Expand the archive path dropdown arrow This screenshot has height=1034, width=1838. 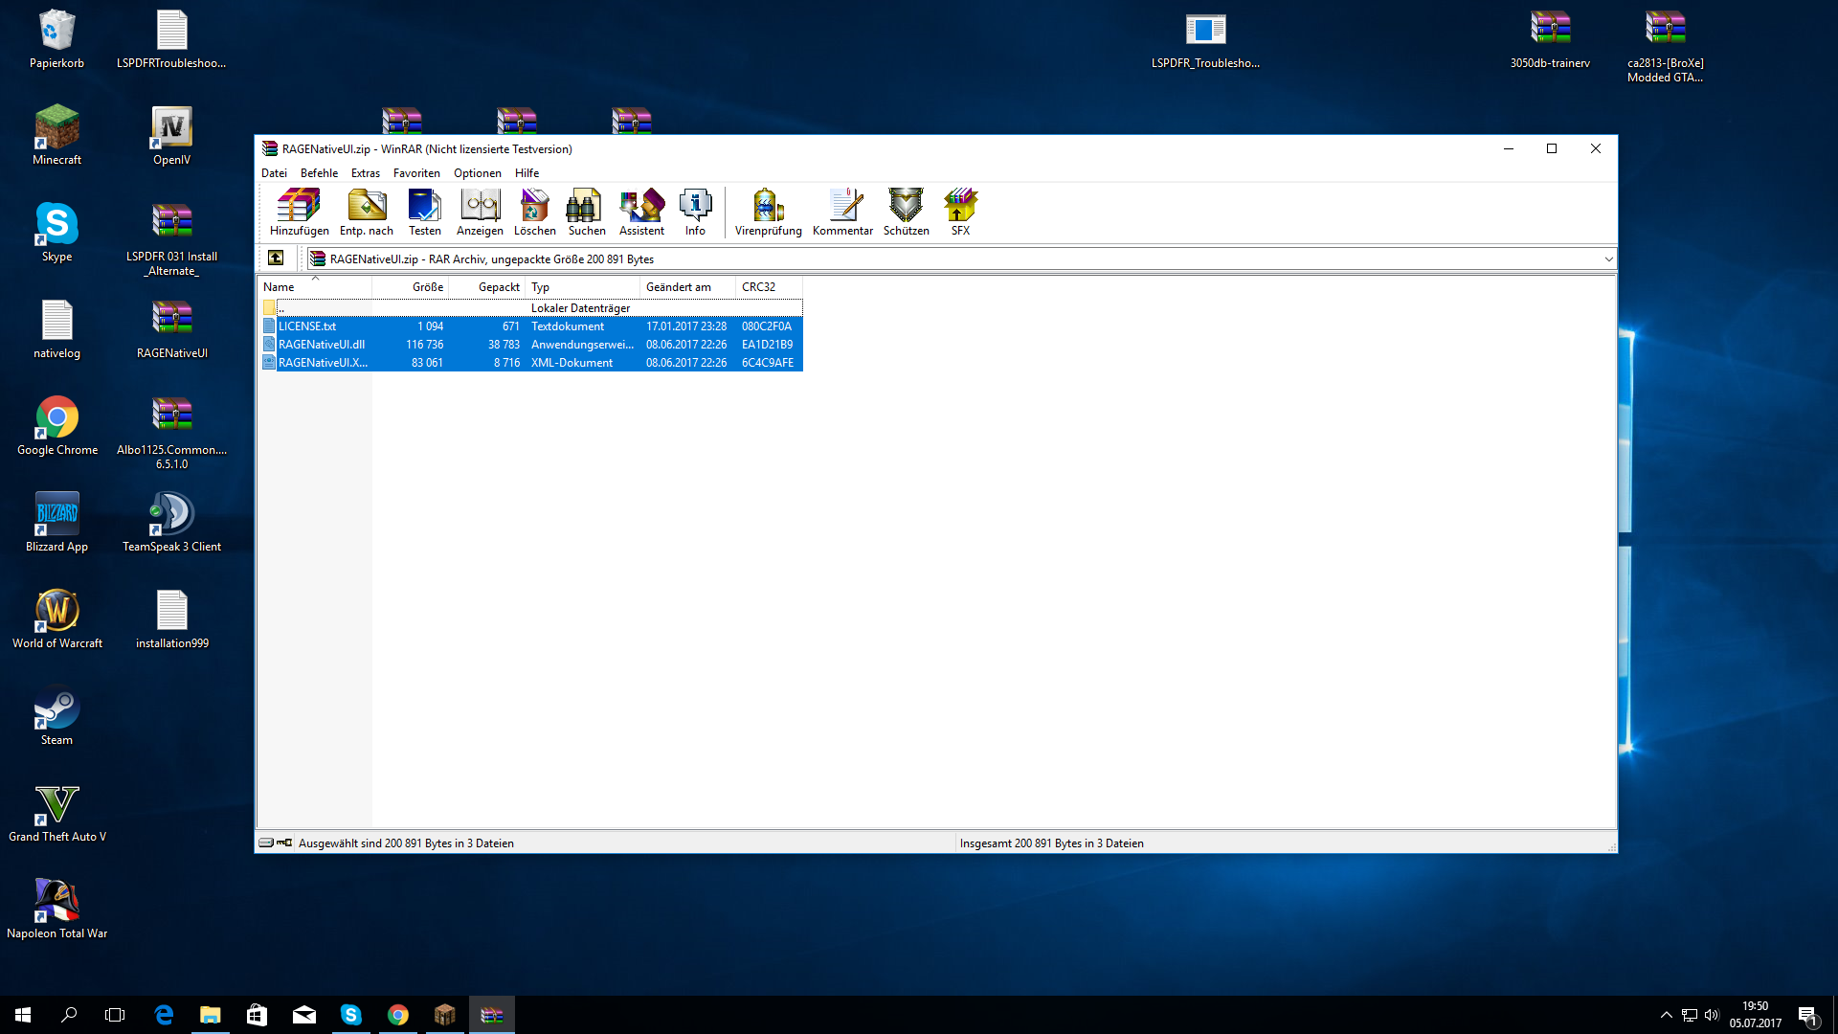click(x=1608, y=259)
